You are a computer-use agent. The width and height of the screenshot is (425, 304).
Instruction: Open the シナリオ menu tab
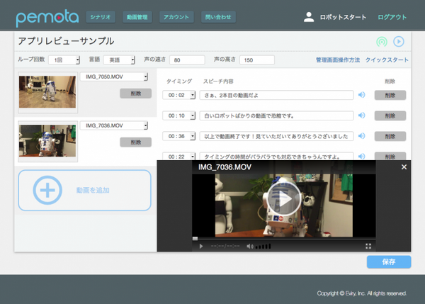[x=101, y=17]
